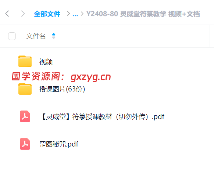Image resolution: width=214 pixels, height=170 pixels.
Task: Click the 国学资源阁 watermark label
Action: tap(36, 76)
